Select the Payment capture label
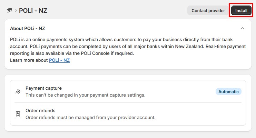Image resolution: width=256 pixels, height=138 pixels. point(43,88)
